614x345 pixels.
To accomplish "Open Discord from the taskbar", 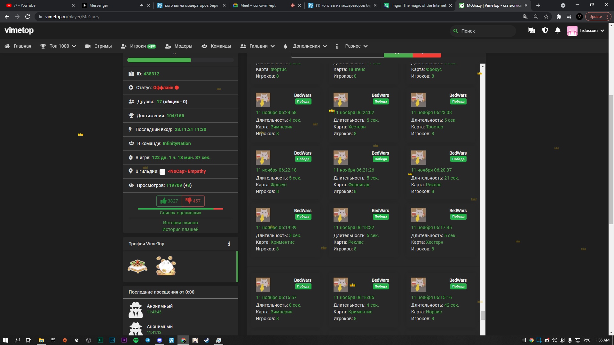I will click(160, 340).
